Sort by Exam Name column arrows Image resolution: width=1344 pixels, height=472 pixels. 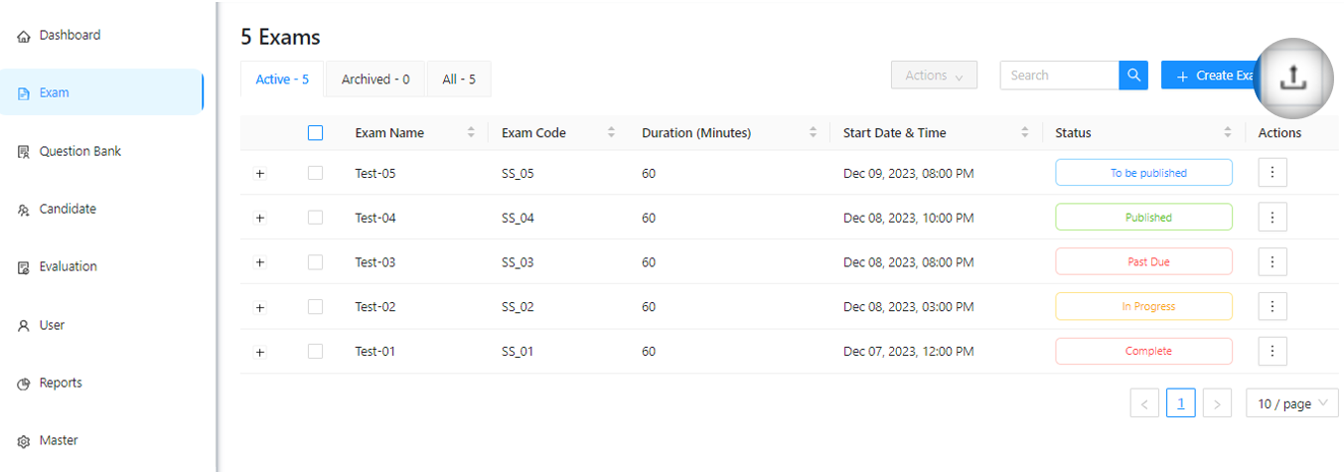tap(471, 133)
